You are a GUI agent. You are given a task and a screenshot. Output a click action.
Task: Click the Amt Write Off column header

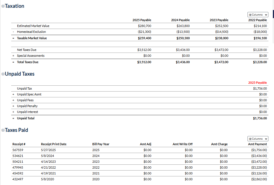tap(182, 144)
